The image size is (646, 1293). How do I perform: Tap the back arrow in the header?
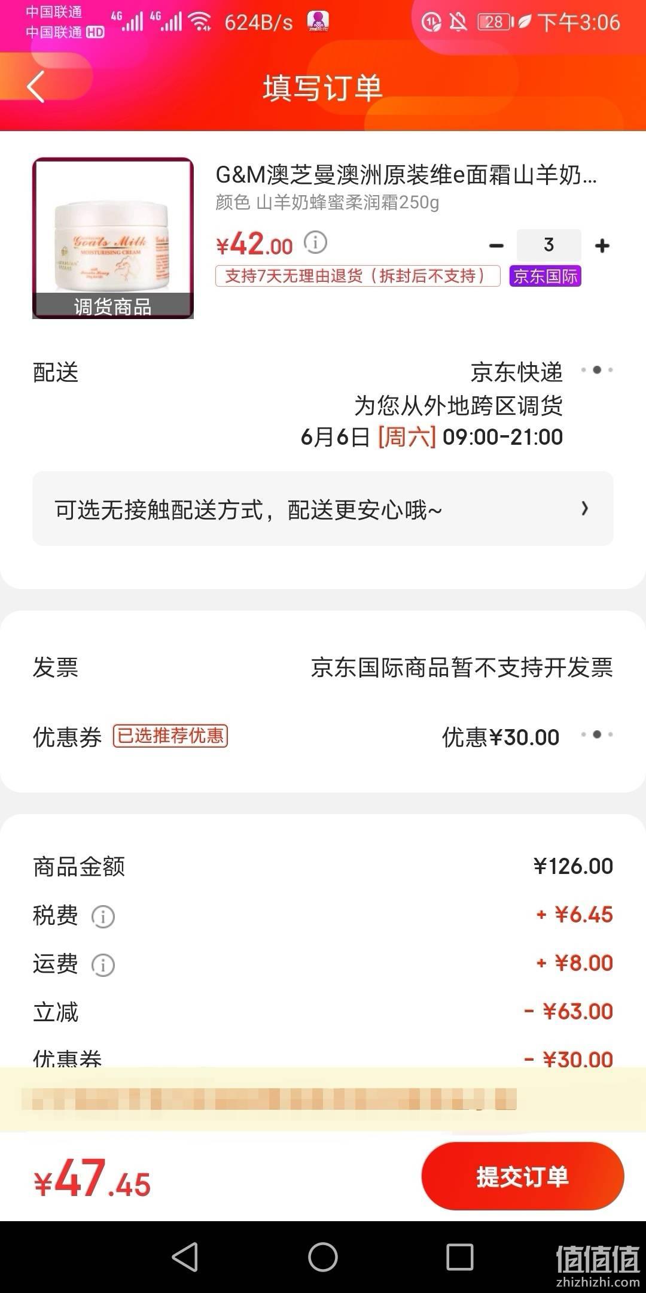[36, 87]
